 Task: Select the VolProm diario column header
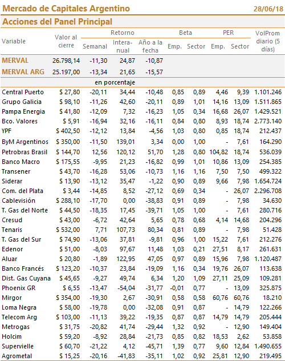pos(267,41)
